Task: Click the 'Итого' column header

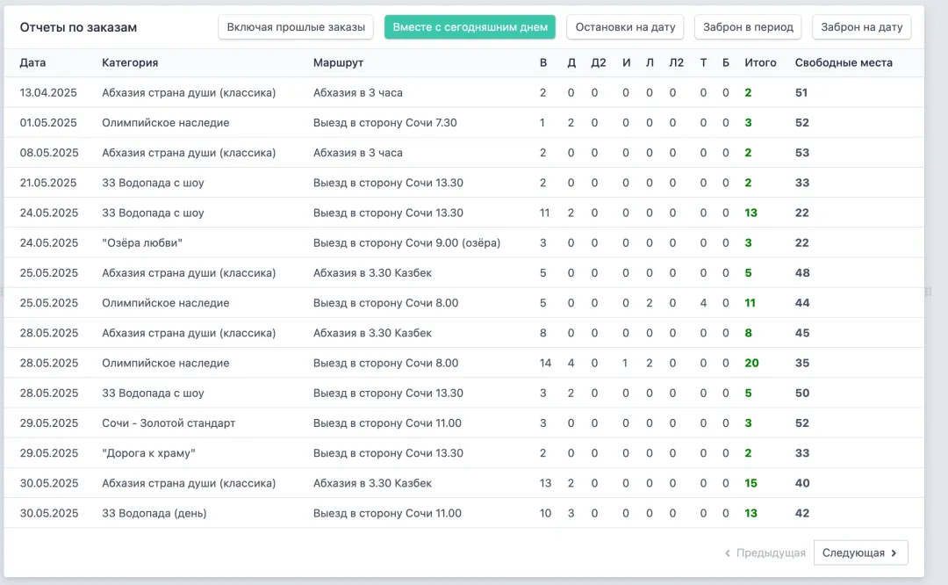Action: (760, 63)
